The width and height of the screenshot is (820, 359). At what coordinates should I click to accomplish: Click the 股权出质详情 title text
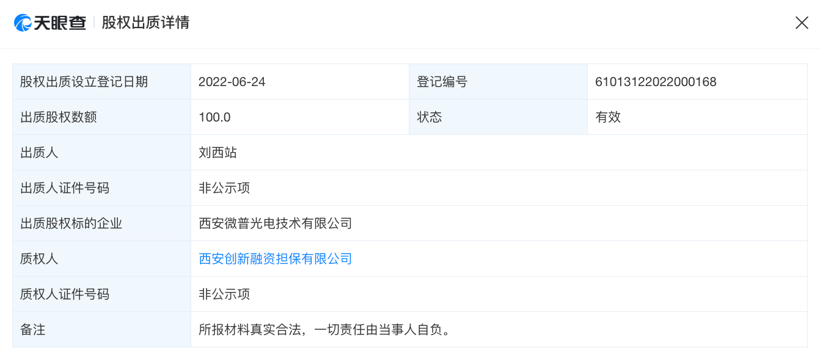[145, 23]
